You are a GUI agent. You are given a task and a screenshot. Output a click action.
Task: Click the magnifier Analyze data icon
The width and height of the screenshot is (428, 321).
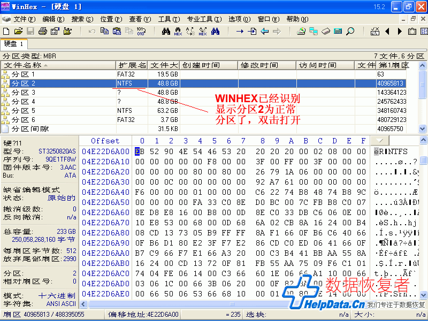pyautogui.click(x=350, y=31)
